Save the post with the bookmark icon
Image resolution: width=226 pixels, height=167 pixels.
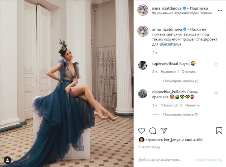tap(219, 131)
